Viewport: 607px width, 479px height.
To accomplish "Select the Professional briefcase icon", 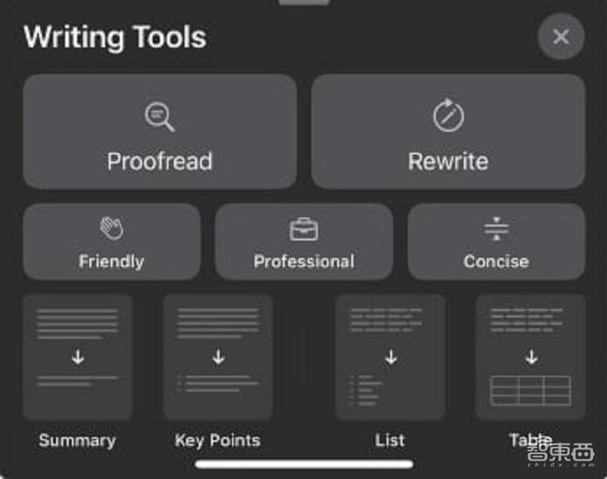I will coord(303,229).
